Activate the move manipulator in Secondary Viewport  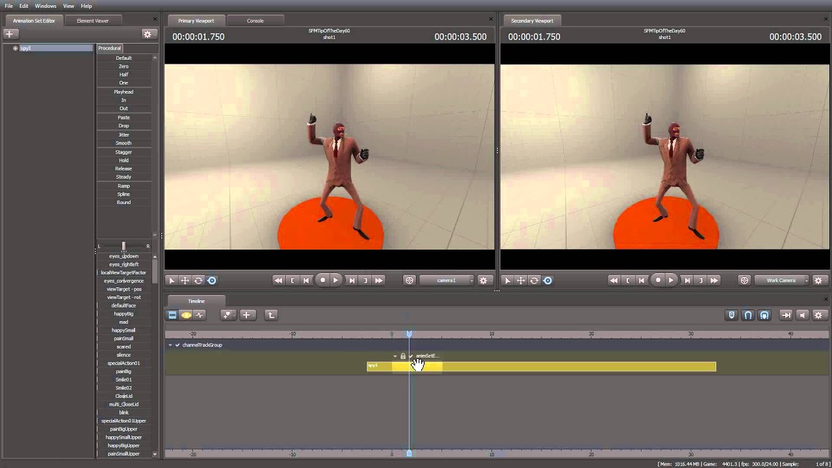pos(521,280)
